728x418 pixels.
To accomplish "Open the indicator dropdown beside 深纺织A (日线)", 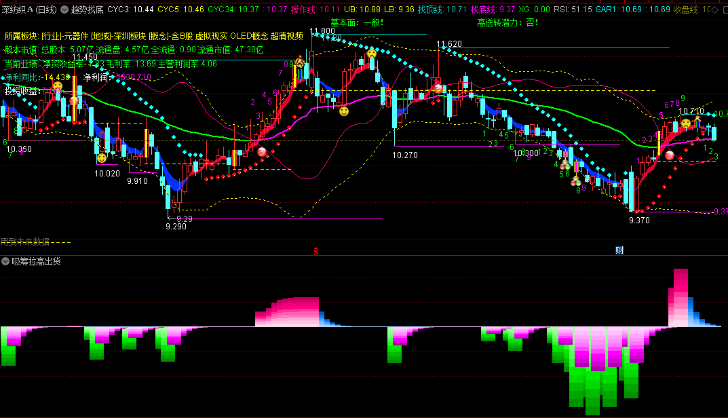I will (64, 9).
